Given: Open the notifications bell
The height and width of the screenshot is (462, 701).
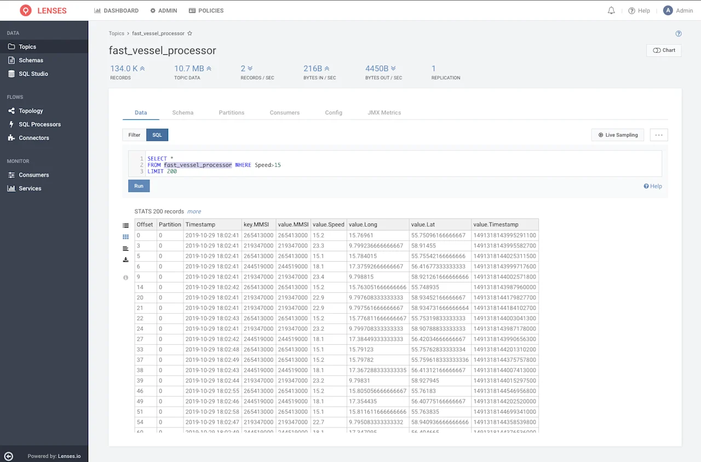Looking at the screenshot, I should coord(611,10).
